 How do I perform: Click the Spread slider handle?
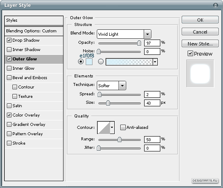[x=99, y=94]
